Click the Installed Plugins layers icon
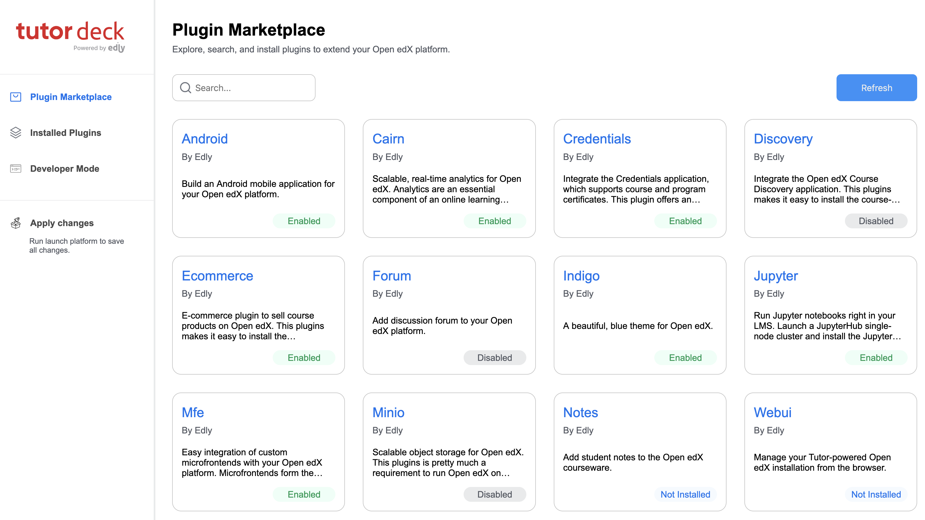 pos(15,133)
